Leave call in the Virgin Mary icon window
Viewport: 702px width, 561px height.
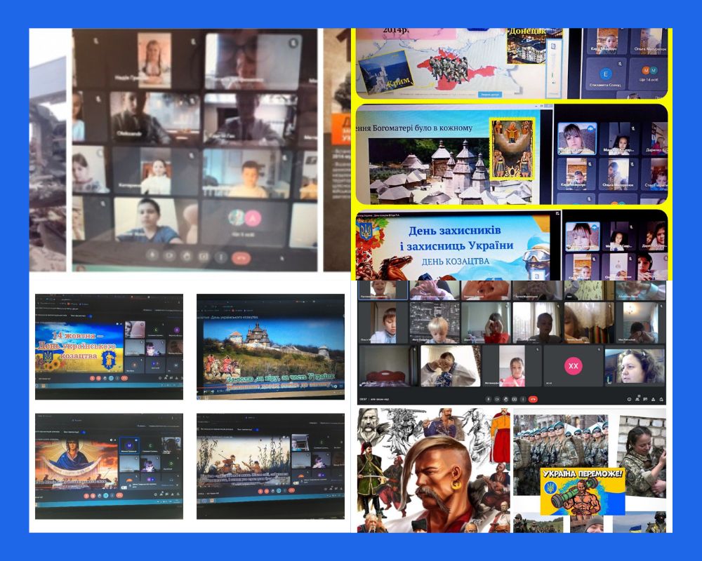pyautogui.click(x=119, y=496)
